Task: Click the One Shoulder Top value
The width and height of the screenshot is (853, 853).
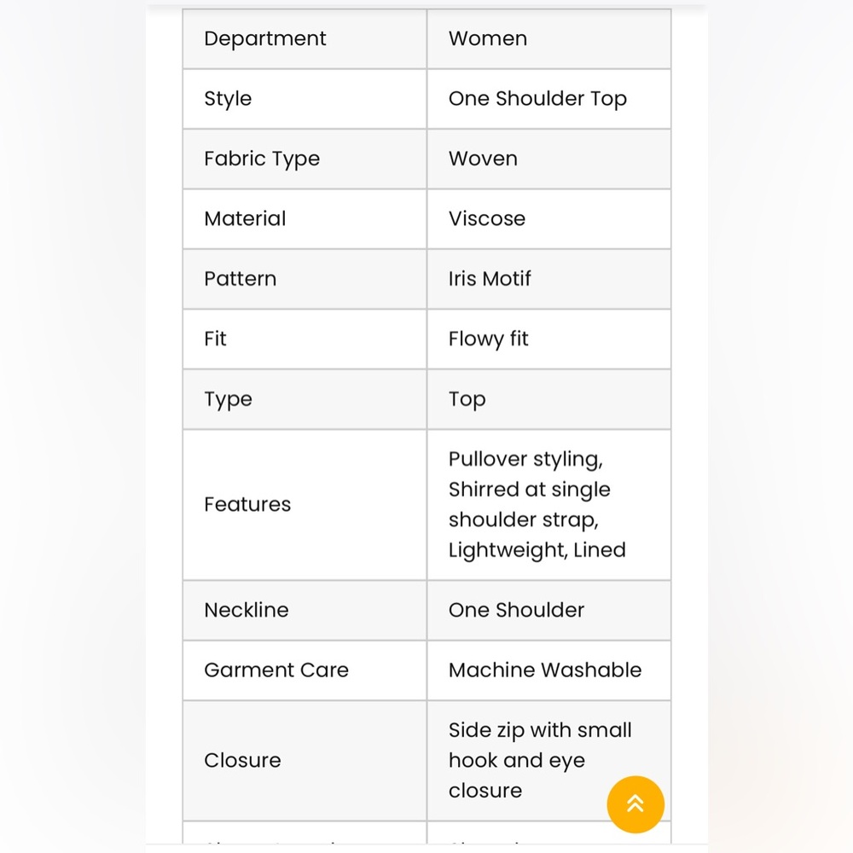Action: tap(537, 99)
